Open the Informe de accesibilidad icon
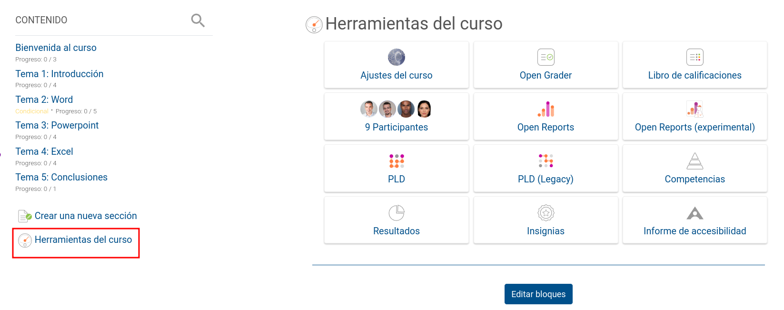 [695, 213]
